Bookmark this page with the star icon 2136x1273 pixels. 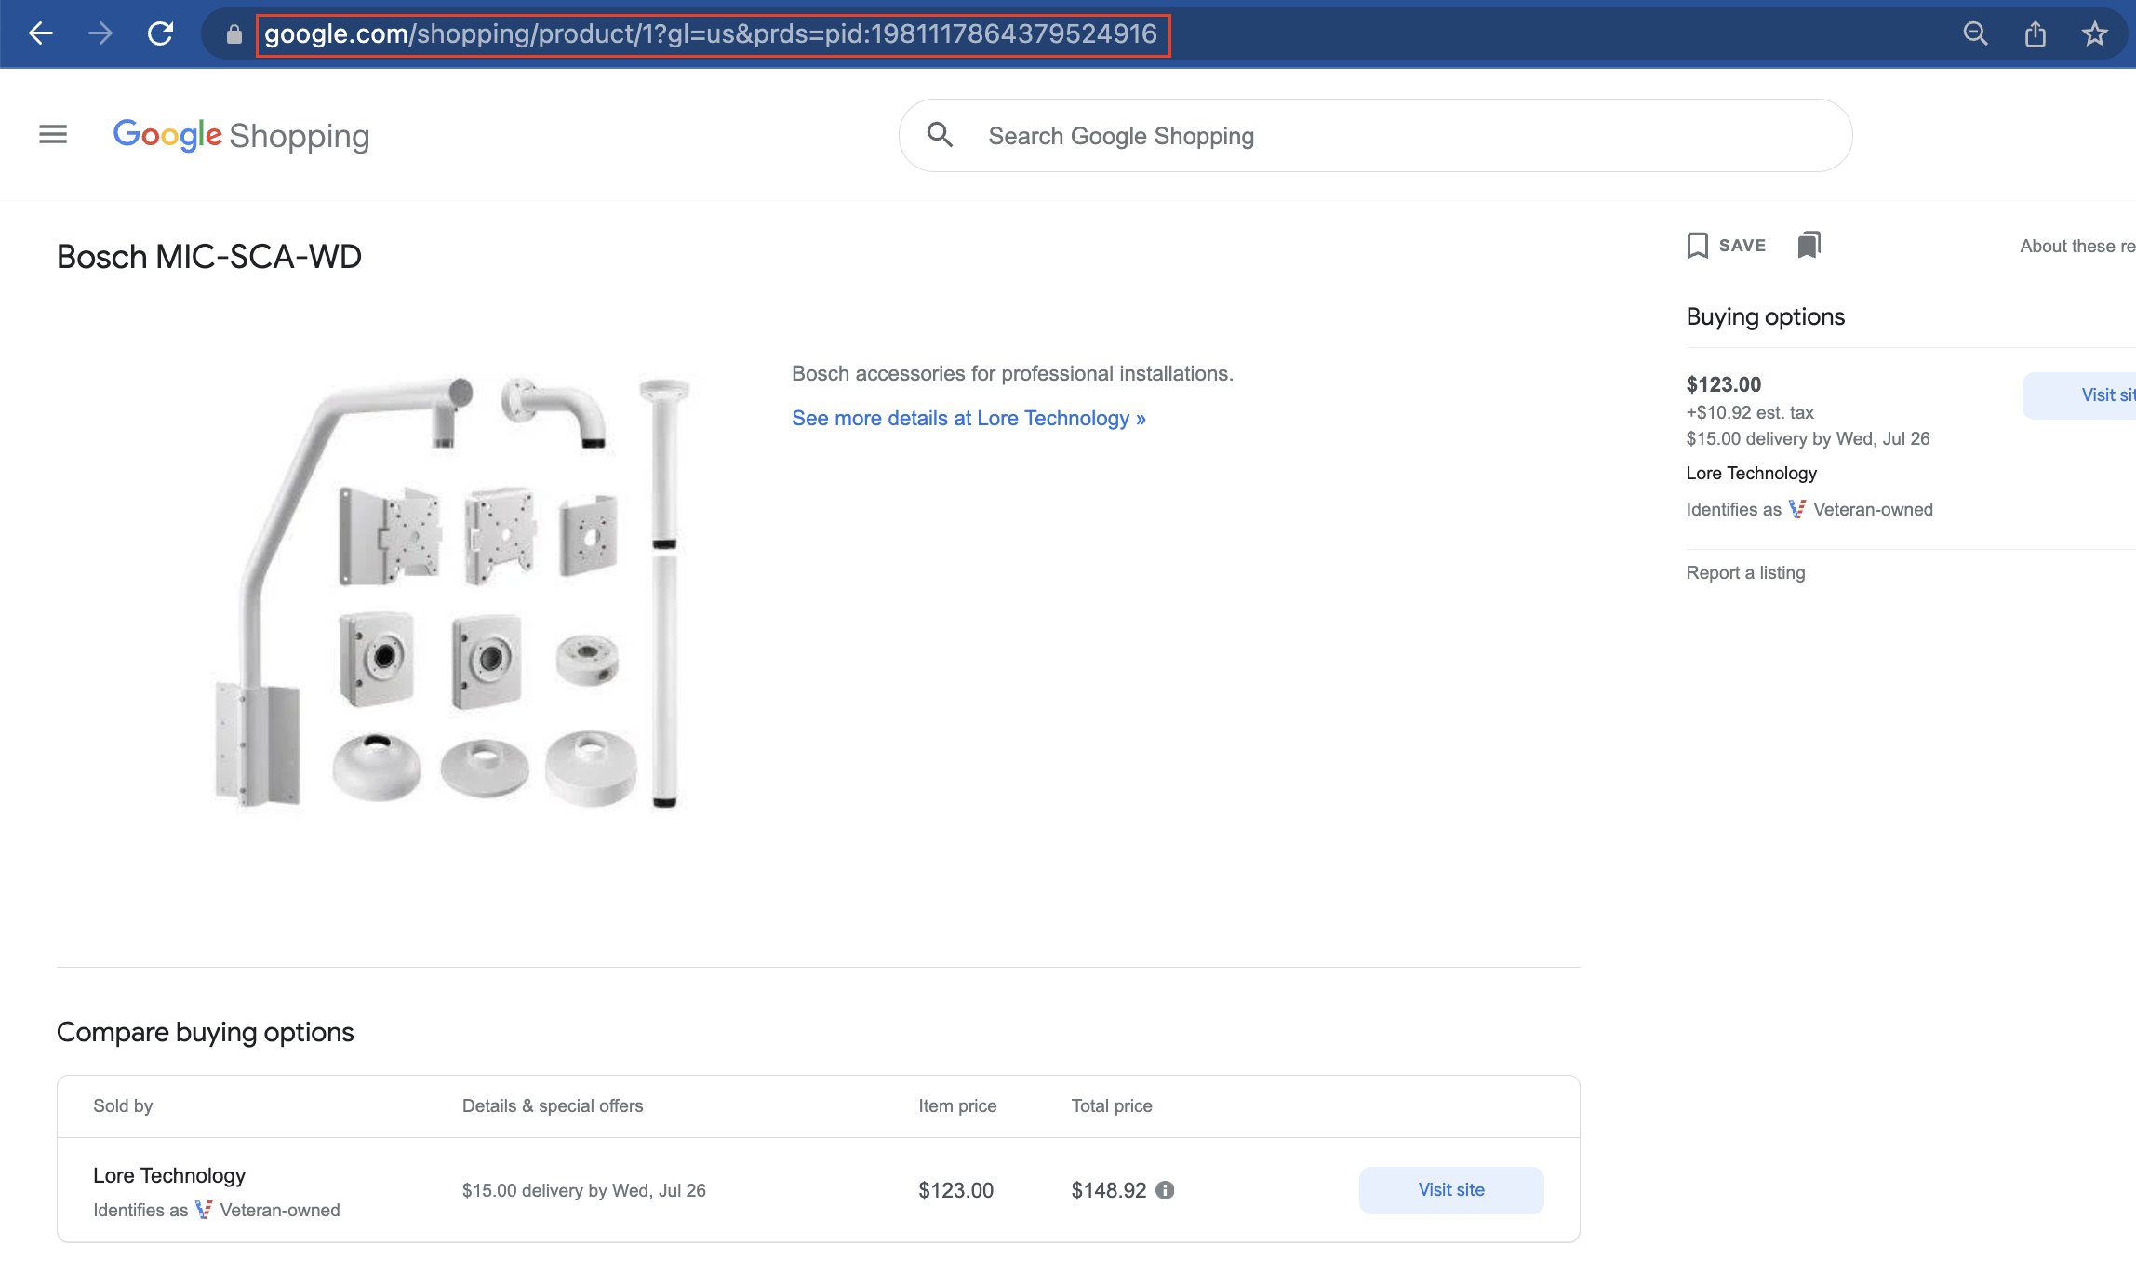coord(2094,33)
